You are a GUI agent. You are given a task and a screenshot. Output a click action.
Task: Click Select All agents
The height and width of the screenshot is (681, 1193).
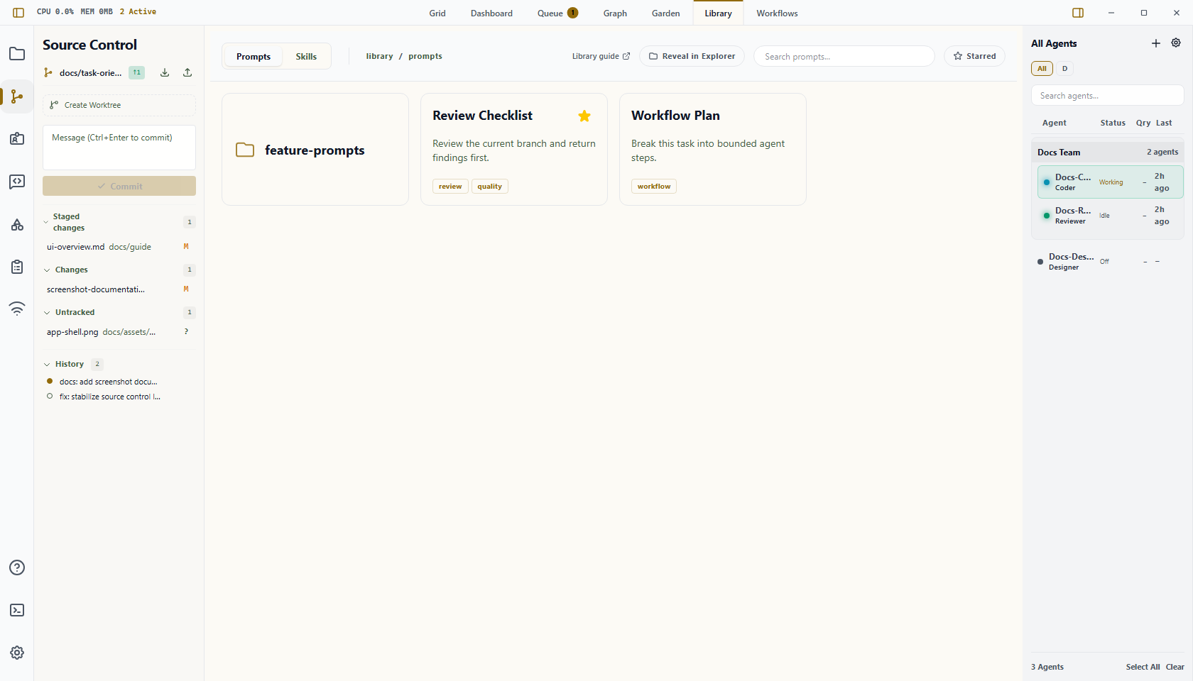[x=1143, y=667]
